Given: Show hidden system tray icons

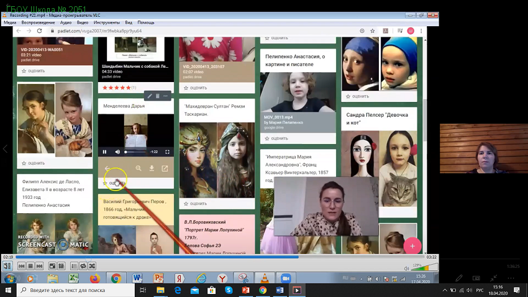Looking at the screenshot, I should click(445, 290).
